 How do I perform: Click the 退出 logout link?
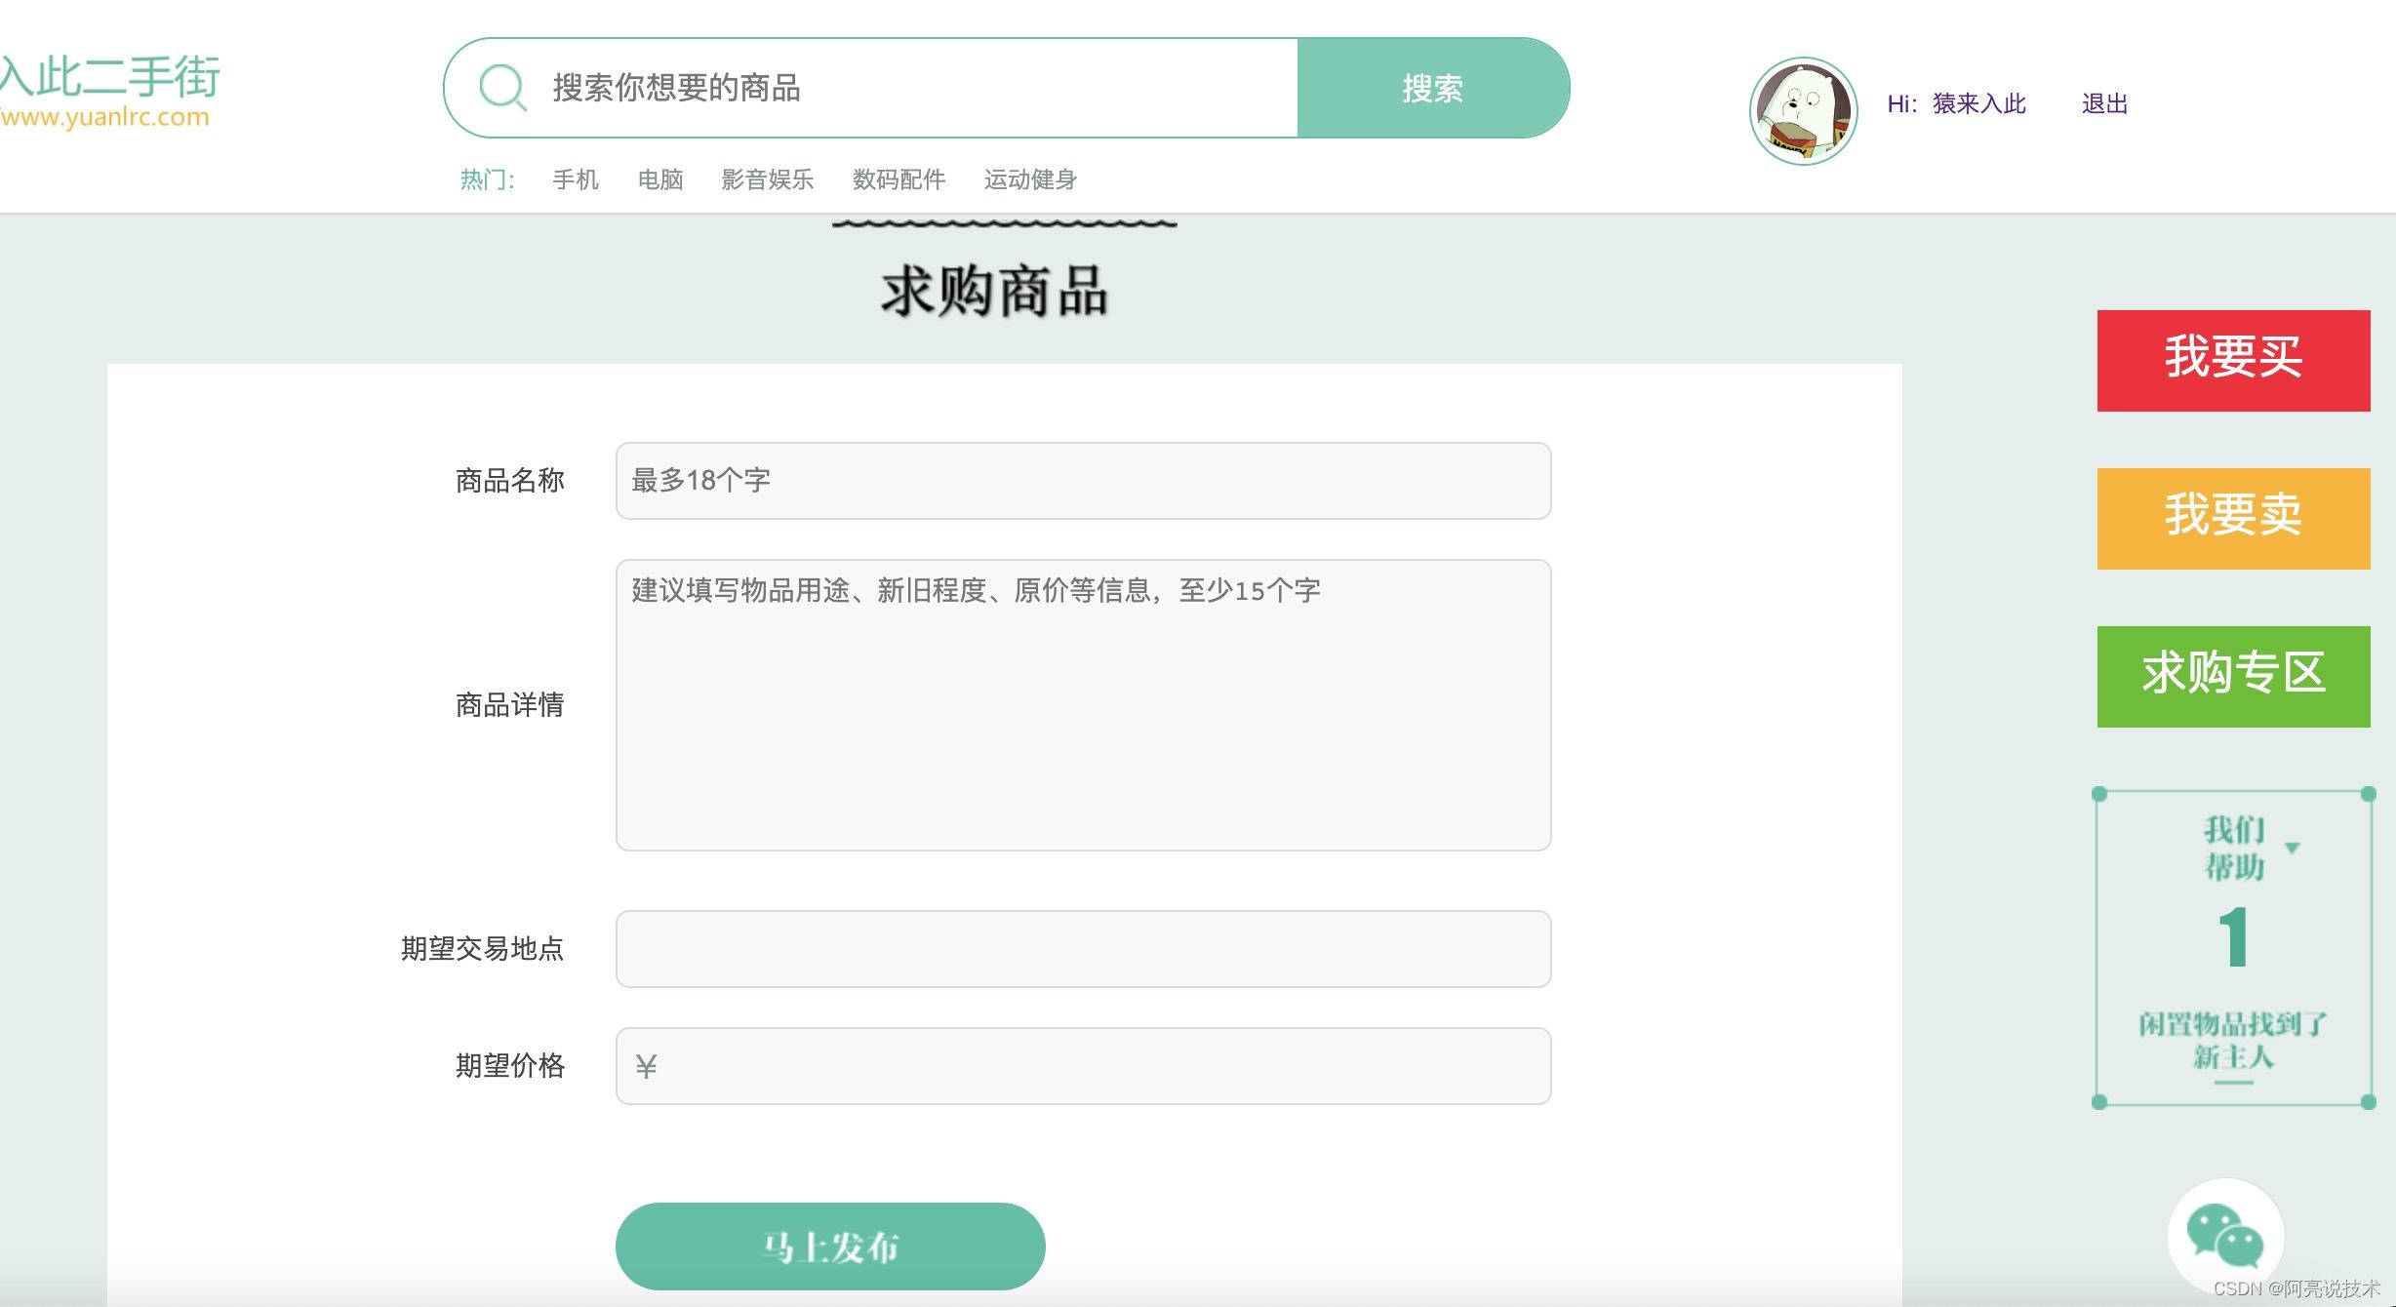[x=2104, y=104]
